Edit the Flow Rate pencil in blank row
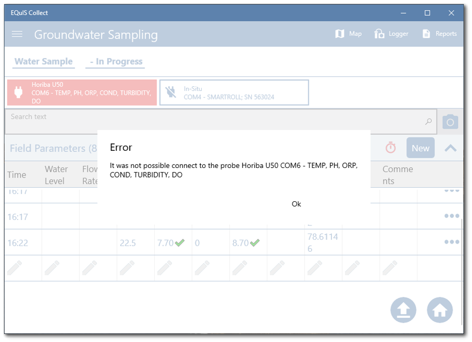The width and height of the screenshot is (472, 342). coord(89,268)
